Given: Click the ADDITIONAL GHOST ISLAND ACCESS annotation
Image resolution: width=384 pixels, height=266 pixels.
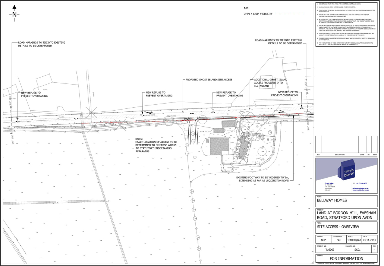Looking at the screenshot, I should [x=270, y=83].
